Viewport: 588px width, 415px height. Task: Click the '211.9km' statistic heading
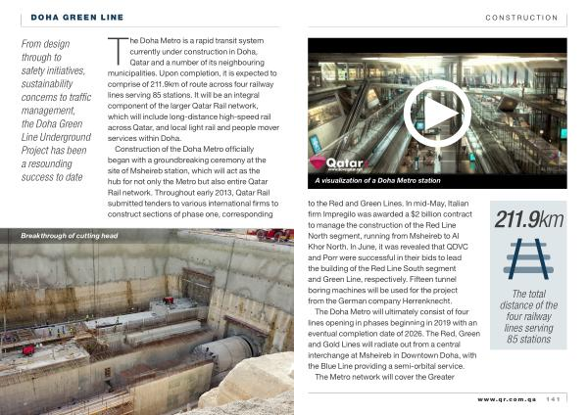click(529, 219)
